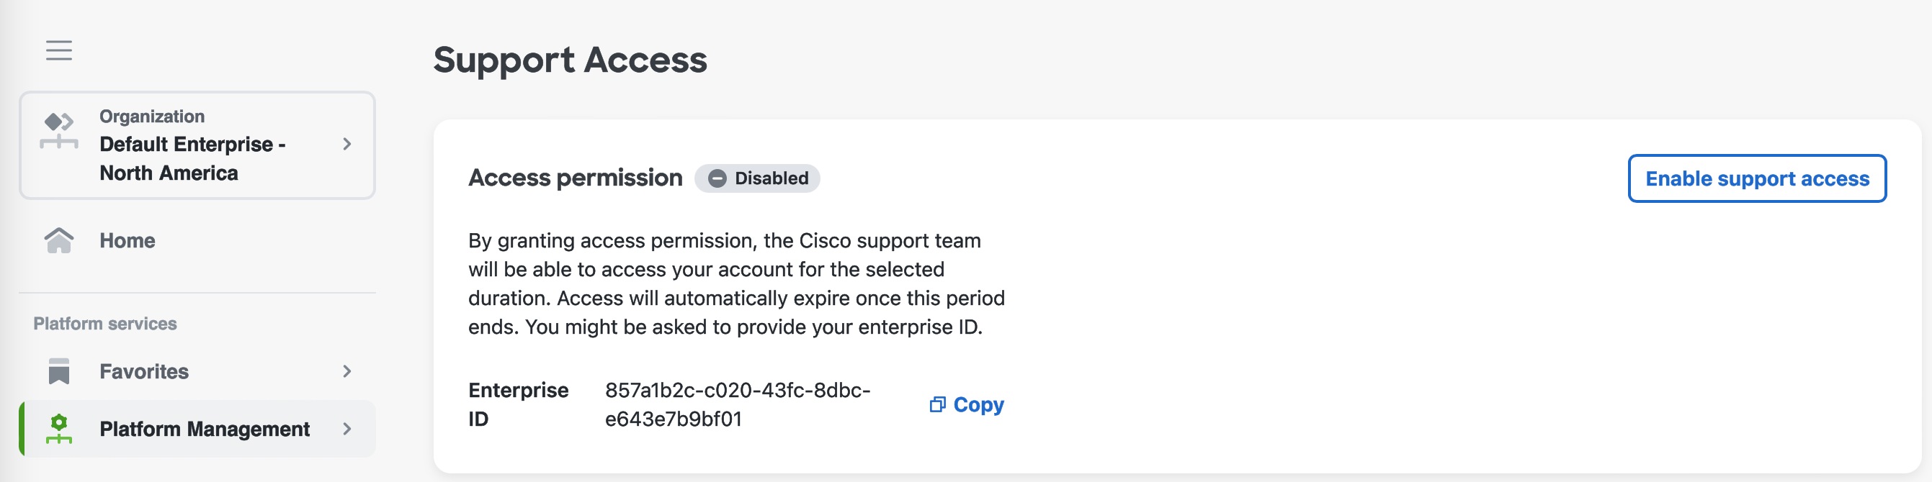1932x482 pixels.
Task: Expand the Platform Management submenu arrow
Action: tap(346, 429)
